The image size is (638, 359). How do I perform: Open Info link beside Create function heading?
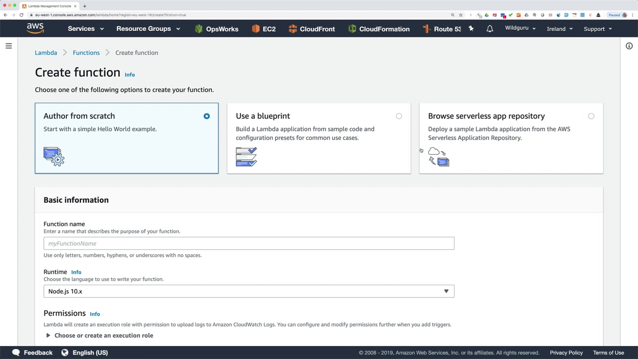[130, 75]
